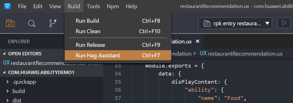Click the "data: {" code line

pos(170,74)
